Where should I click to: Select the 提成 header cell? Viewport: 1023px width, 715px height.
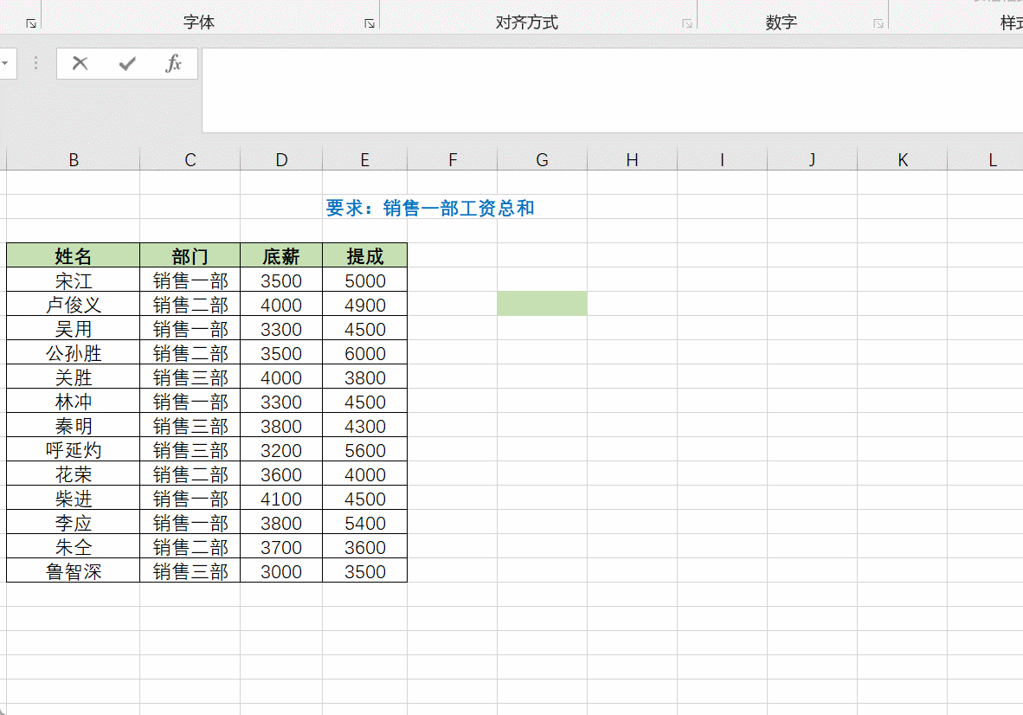364,255
